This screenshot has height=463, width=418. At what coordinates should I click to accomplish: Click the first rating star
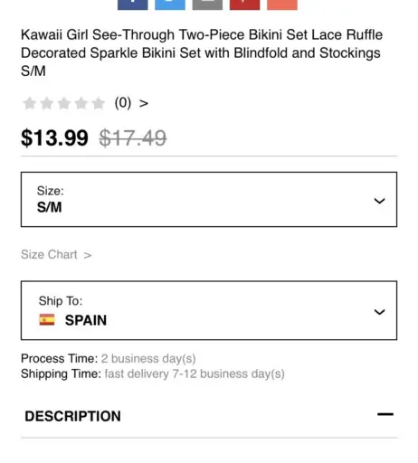click(x=30, y=103)
